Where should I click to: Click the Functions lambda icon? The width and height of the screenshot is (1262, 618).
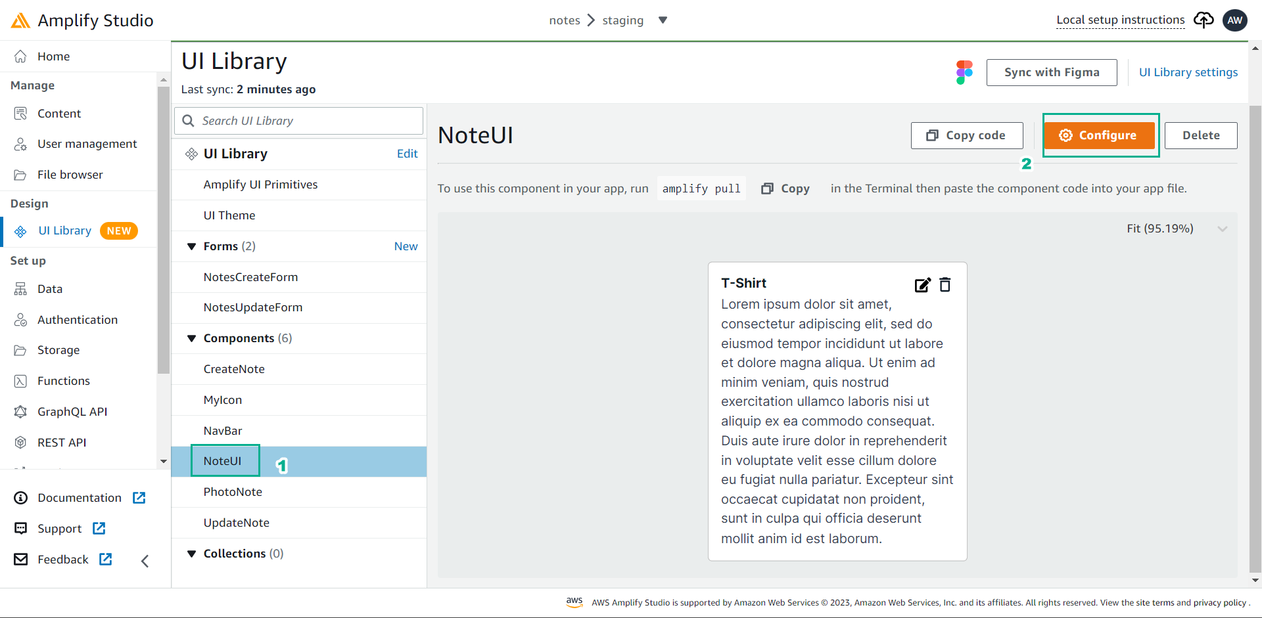coord(20,381)
